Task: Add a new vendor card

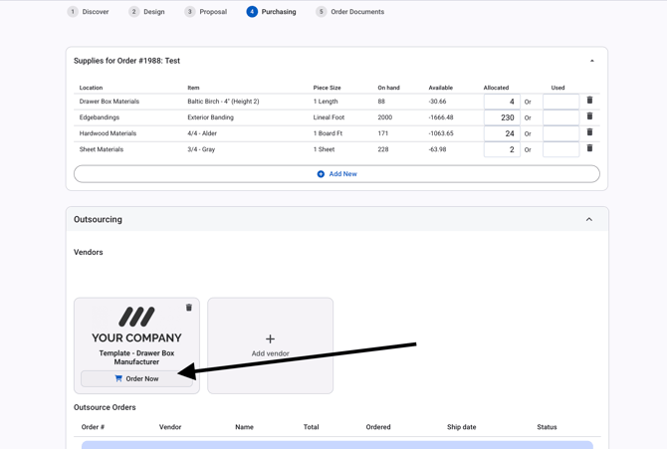Action: tap(270, 345)
